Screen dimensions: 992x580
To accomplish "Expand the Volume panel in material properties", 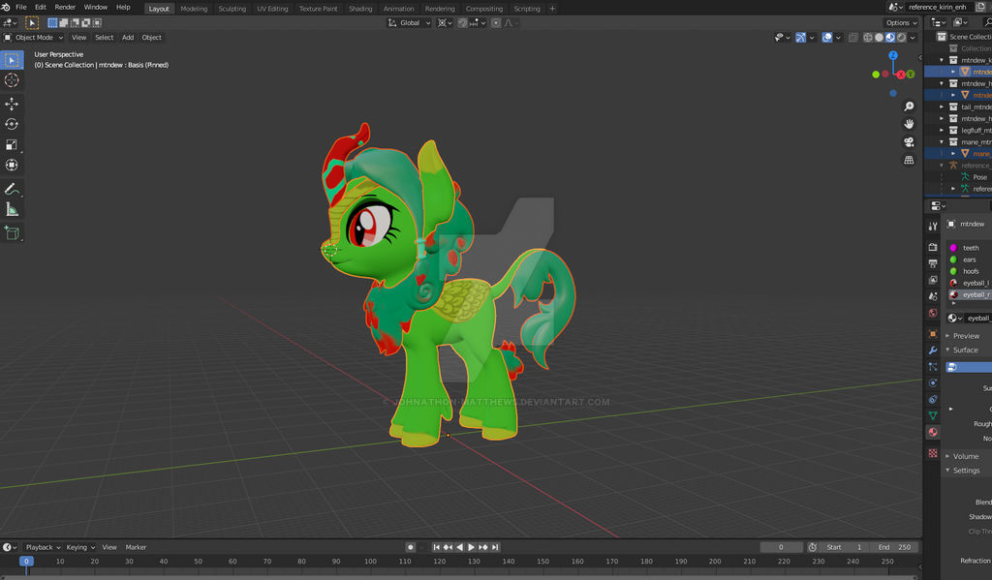I will (x=965, y=456).
